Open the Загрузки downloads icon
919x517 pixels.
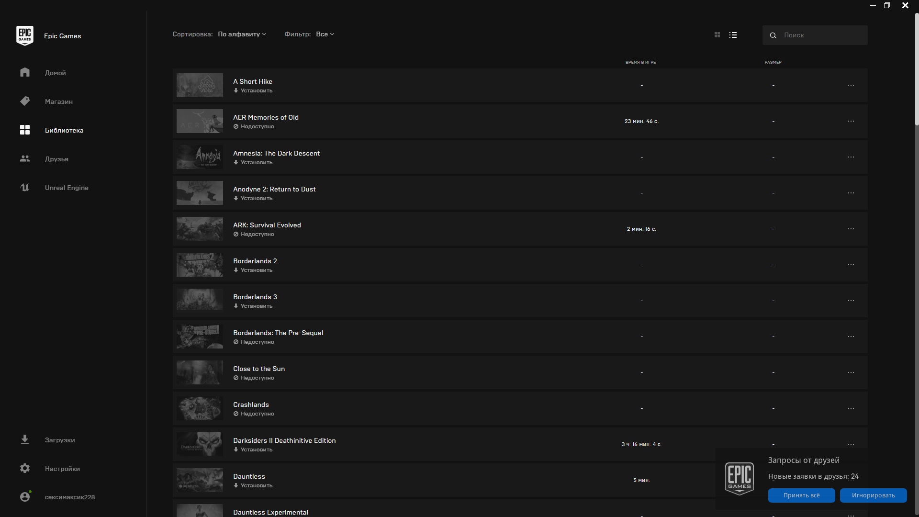click(25, 439)
